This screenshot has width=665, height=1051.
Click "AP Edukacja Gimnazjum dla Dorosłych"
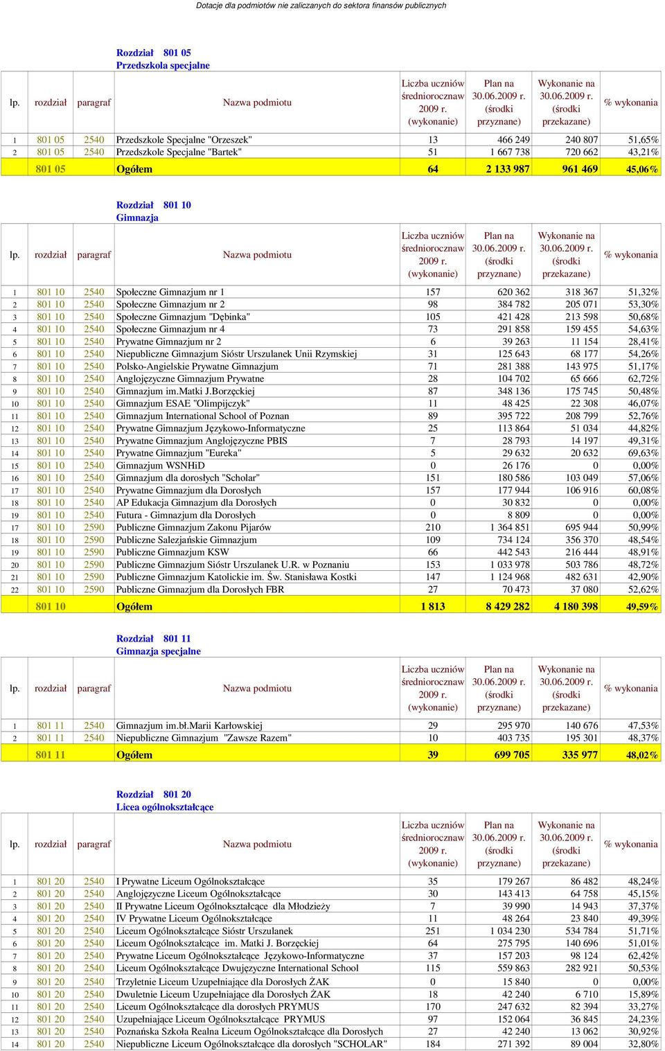[197, 504]
